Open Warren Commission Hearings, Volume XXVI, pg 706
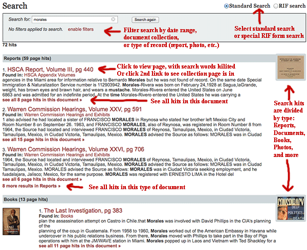 76,149
